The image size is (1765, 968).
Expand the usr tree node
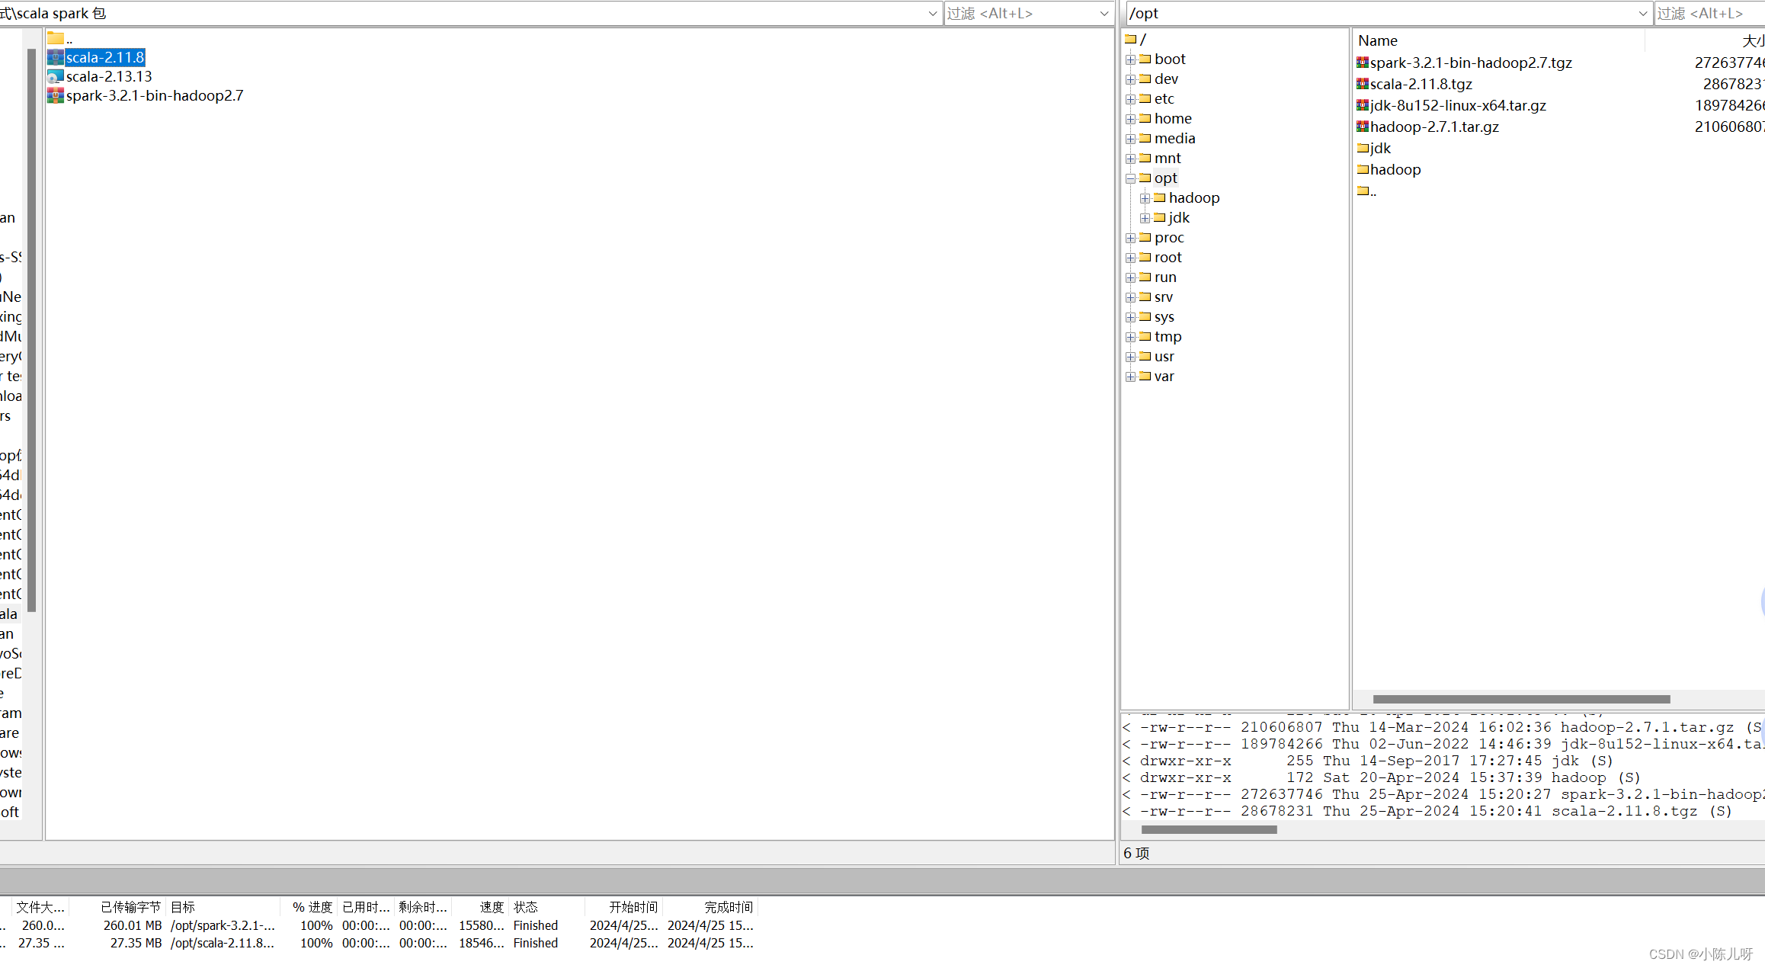click(1131, 357)
